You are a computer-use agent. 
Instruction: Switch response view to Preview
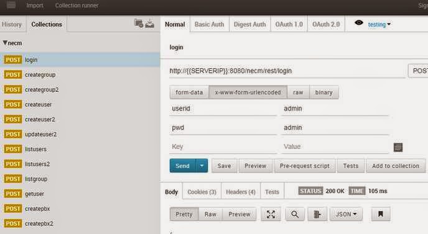coord(240,214)
